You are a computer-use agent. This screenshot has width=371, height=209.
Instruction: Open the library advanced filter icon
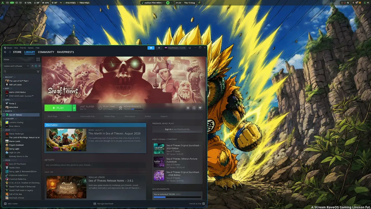click(x=38, y=71)
